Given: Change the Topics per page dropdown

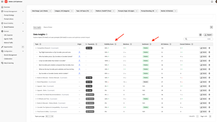Looking at the screenshot, I should pos(49,116).
